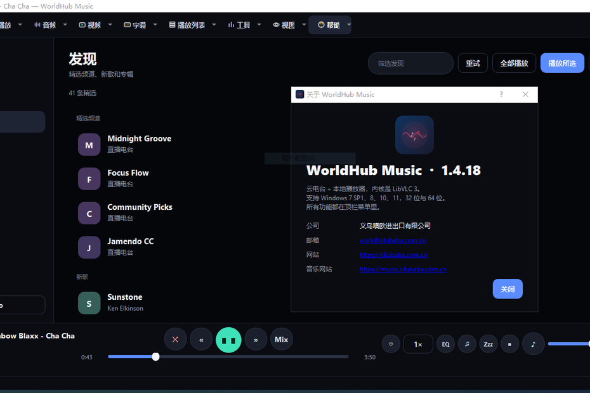This screenshot has height=393, width=590.
Task: Click the Midnight Groove title
Action: tap(139, 139)
